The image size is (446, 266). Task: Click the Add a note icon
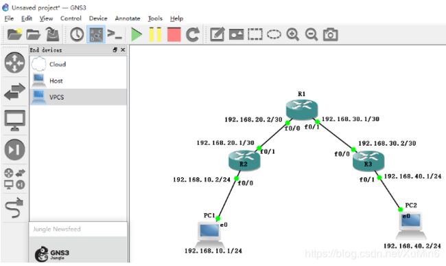click(218, 34)
